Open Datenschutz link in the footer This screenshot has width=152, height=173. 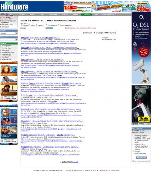104,171
